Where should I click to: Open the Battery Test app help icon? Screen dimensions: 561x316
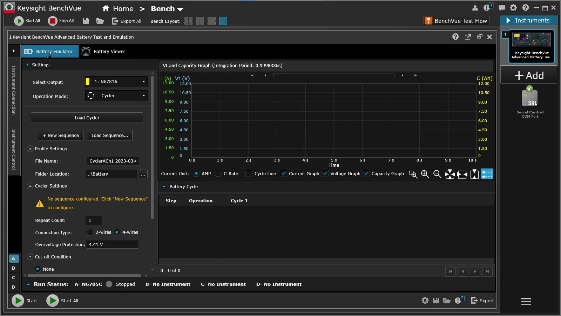(x=455, y=37)
